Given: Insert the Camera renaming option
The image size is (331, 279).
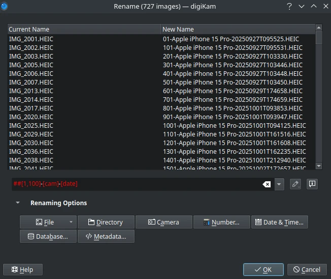Looking at the screenshot, I should 164,222.
